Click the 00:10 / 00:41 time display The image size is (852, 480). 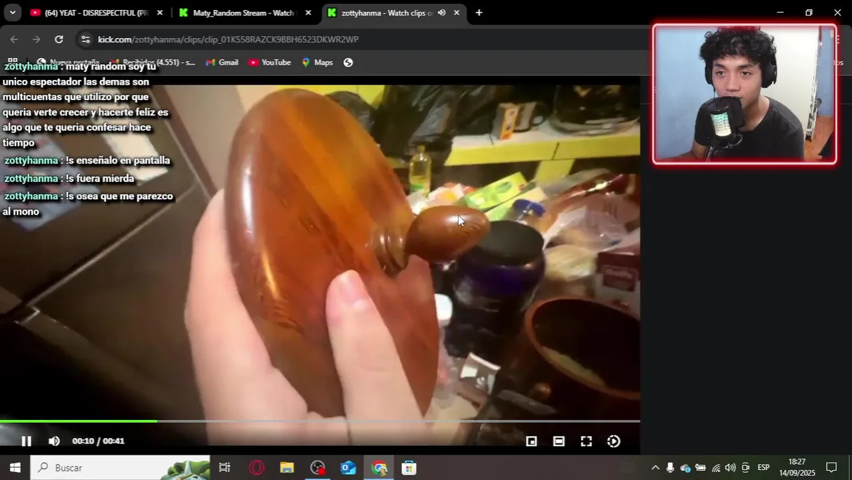tap(98, 441)
